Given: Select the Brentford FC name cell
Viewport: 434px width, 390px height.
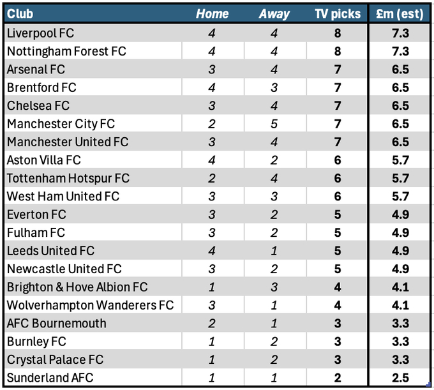Looking at the screenshot, I should pyautogui.click(x=93, y=87).
